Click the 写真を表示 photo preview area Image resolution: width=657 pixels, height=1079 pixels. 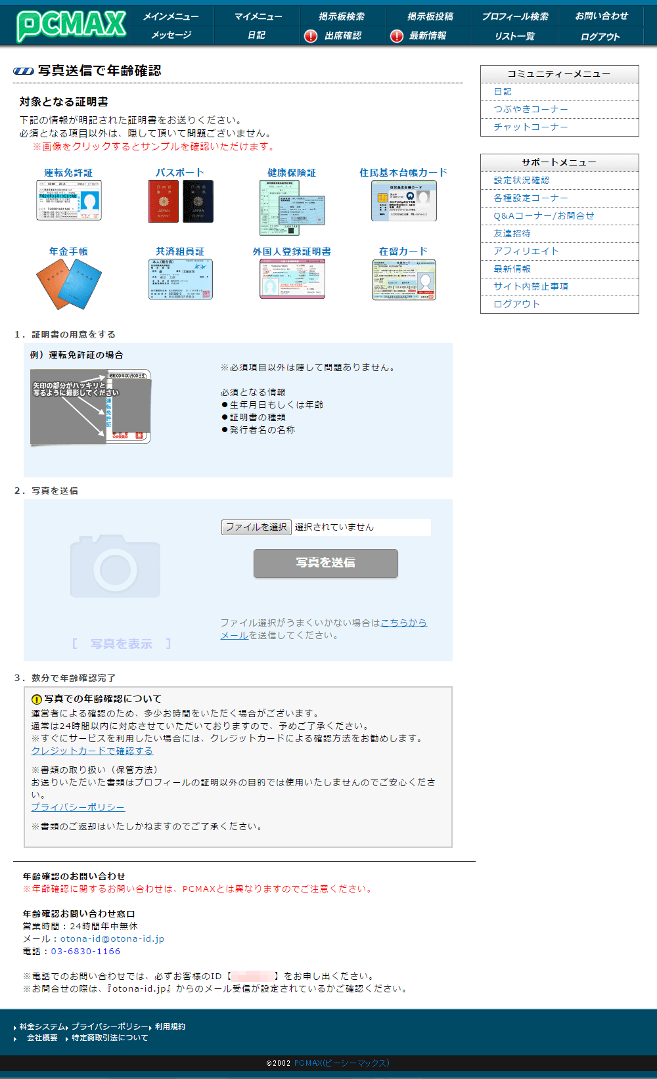pos(122,644)
